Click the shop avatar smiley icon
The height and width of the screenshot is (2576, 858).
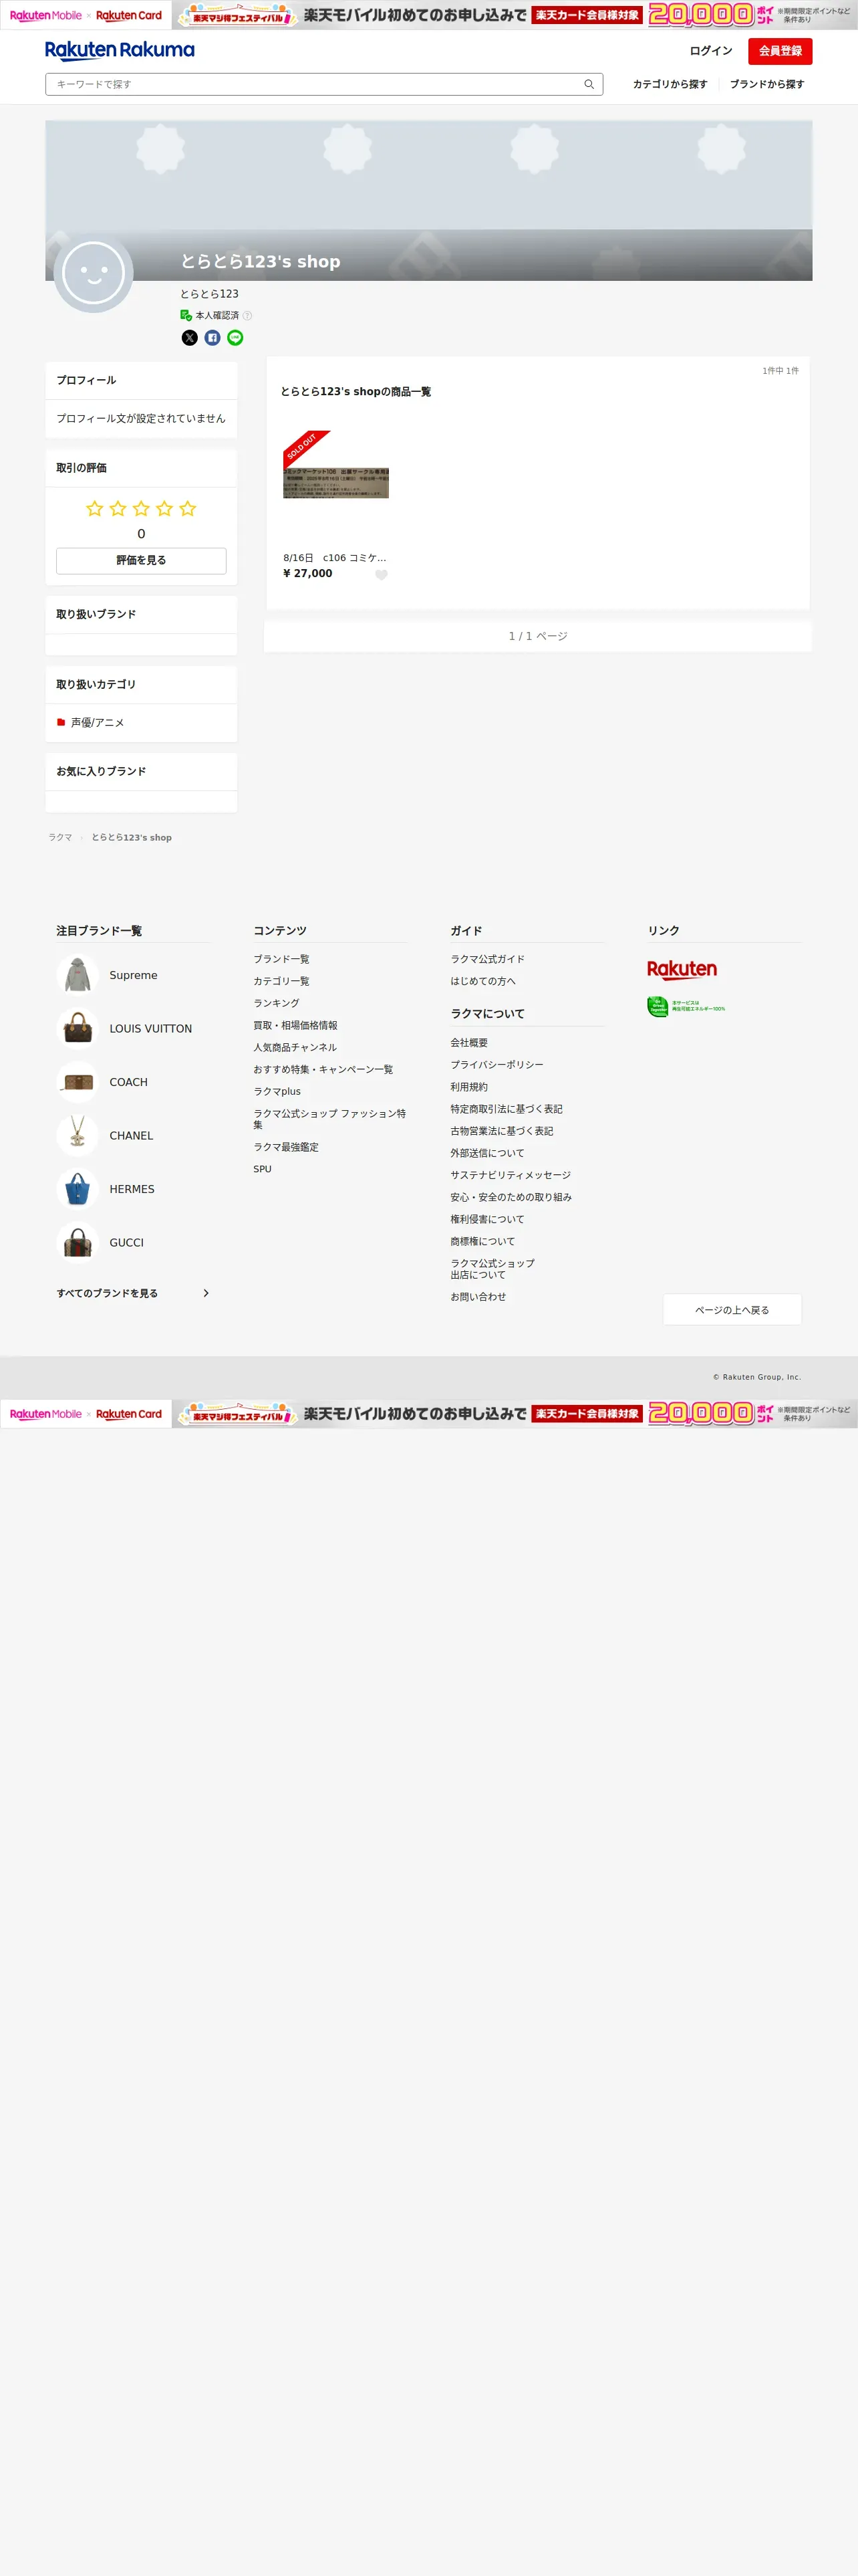pyautogui.click(x=93, y=273)
